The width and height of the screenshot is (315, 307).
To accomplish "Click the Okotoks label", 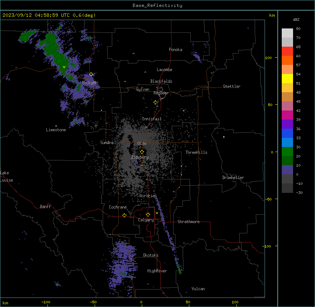I will click(x=151, y=255).
